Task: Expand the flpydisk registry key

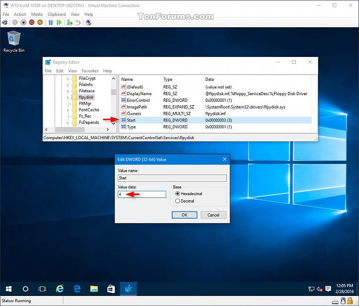Action: click(67, 98)
